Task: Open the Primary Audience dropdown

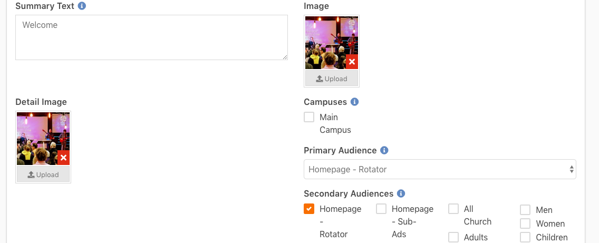Action: 440,170
